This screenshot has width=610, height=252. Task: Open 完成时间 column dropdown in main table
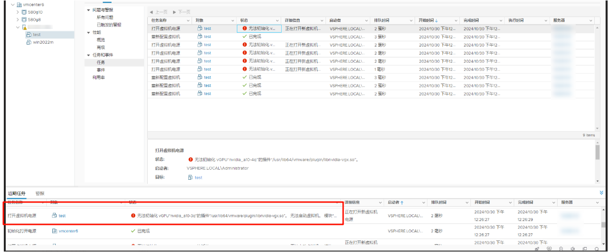tap(501, 20)
